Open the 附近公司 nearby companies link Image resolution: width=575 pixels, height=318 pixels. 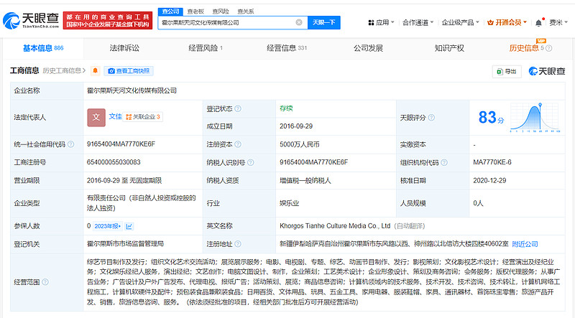(525, 244)
